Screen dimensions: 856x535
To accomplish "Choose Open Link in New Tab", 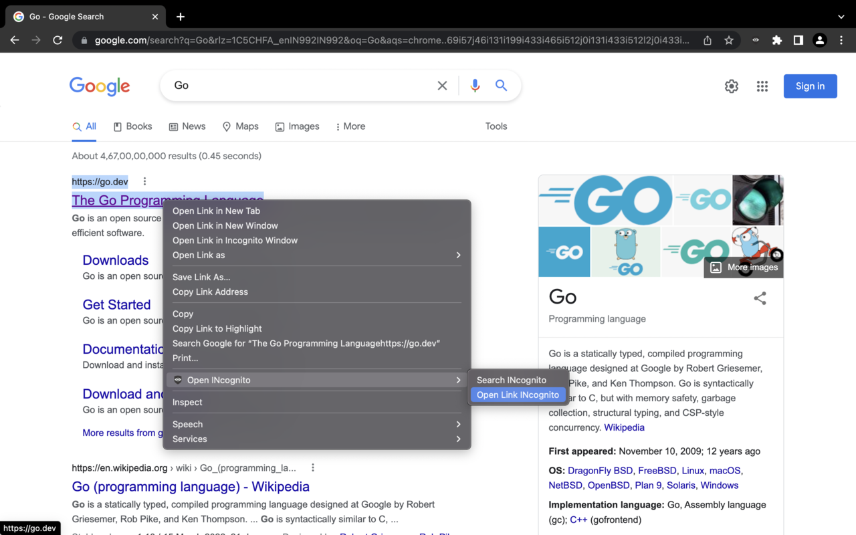I will pos(317,211).
